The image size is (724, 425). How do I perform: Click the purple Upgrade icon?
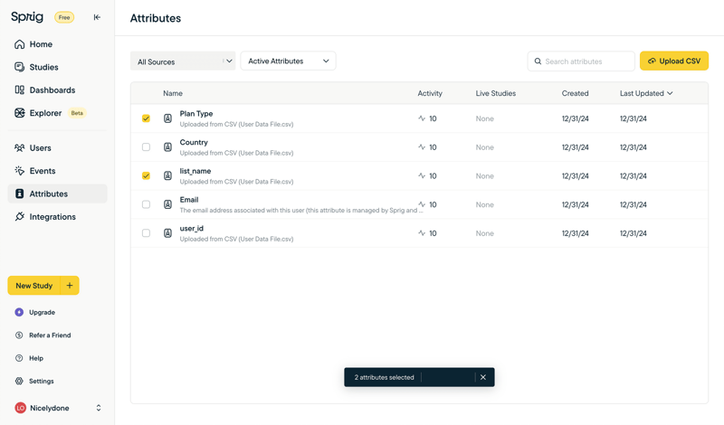point(19,312)
